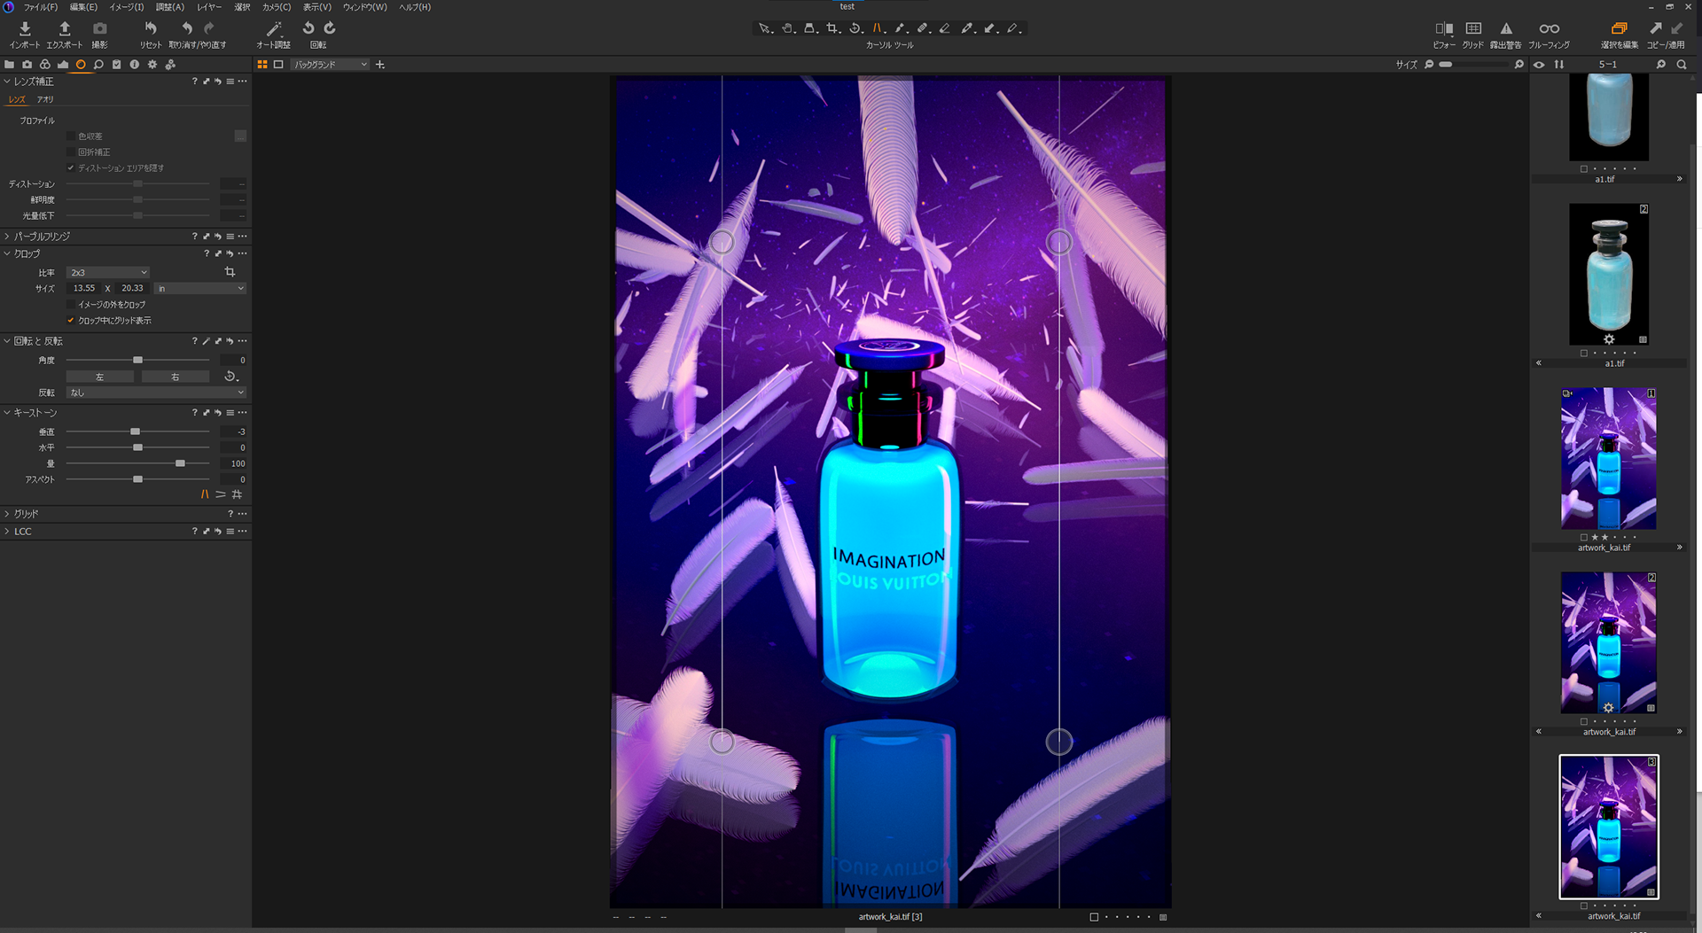
Task: Open the Metadata info tool tab
Action: (x=134, y=65)
